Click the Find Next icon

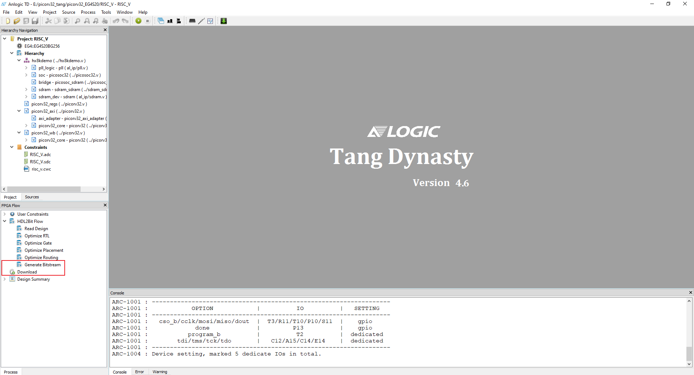point(96,21)
